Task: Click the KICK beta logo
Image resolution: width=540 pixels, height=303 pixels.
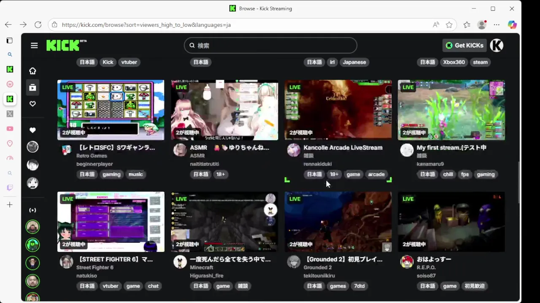Action: pyautogui.click(x=66, y=45)
